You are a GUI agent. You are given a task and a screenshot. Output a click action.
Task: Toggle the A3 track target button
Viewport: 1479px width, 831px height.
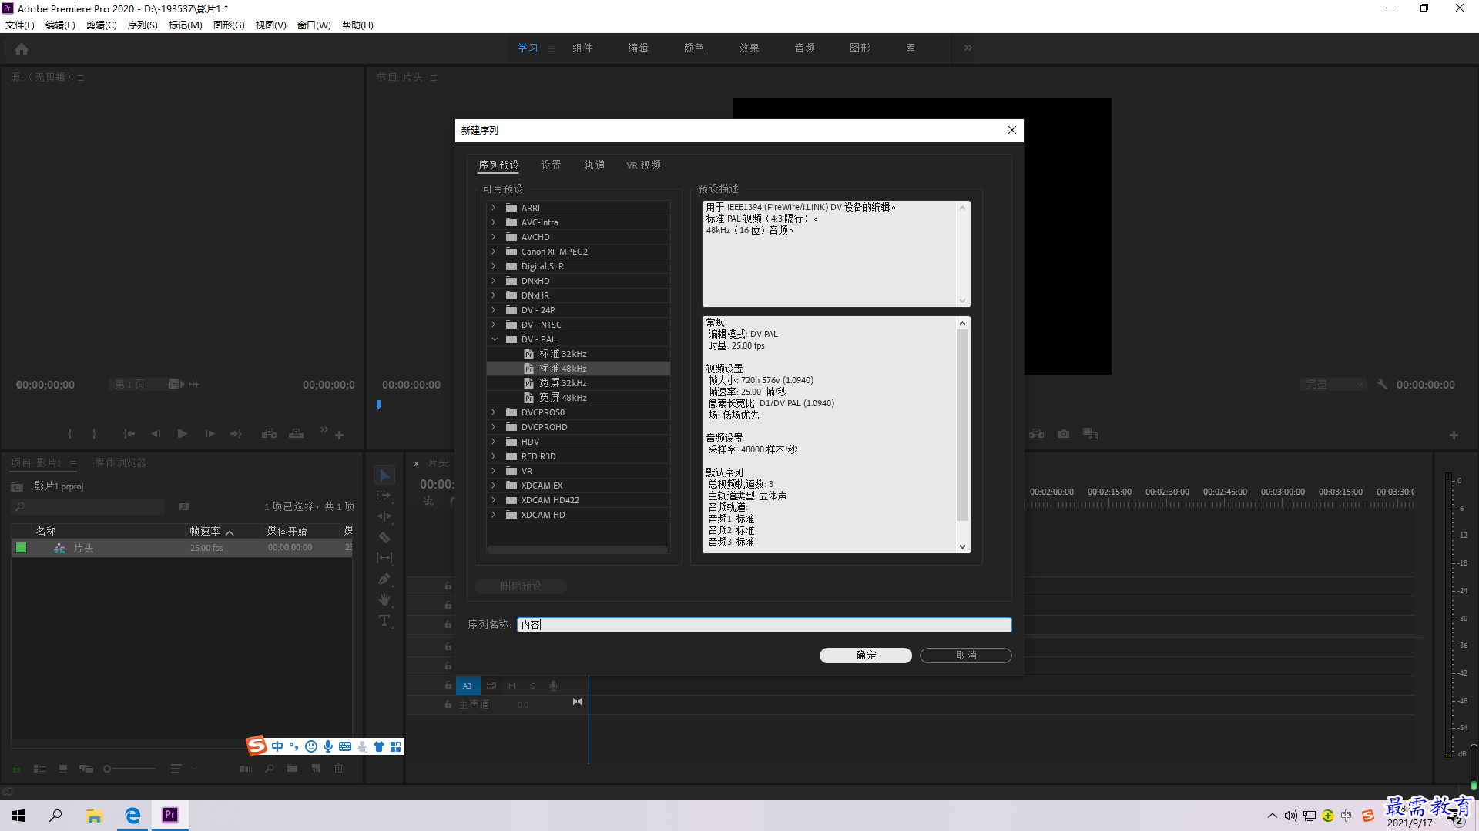[467, 686]
